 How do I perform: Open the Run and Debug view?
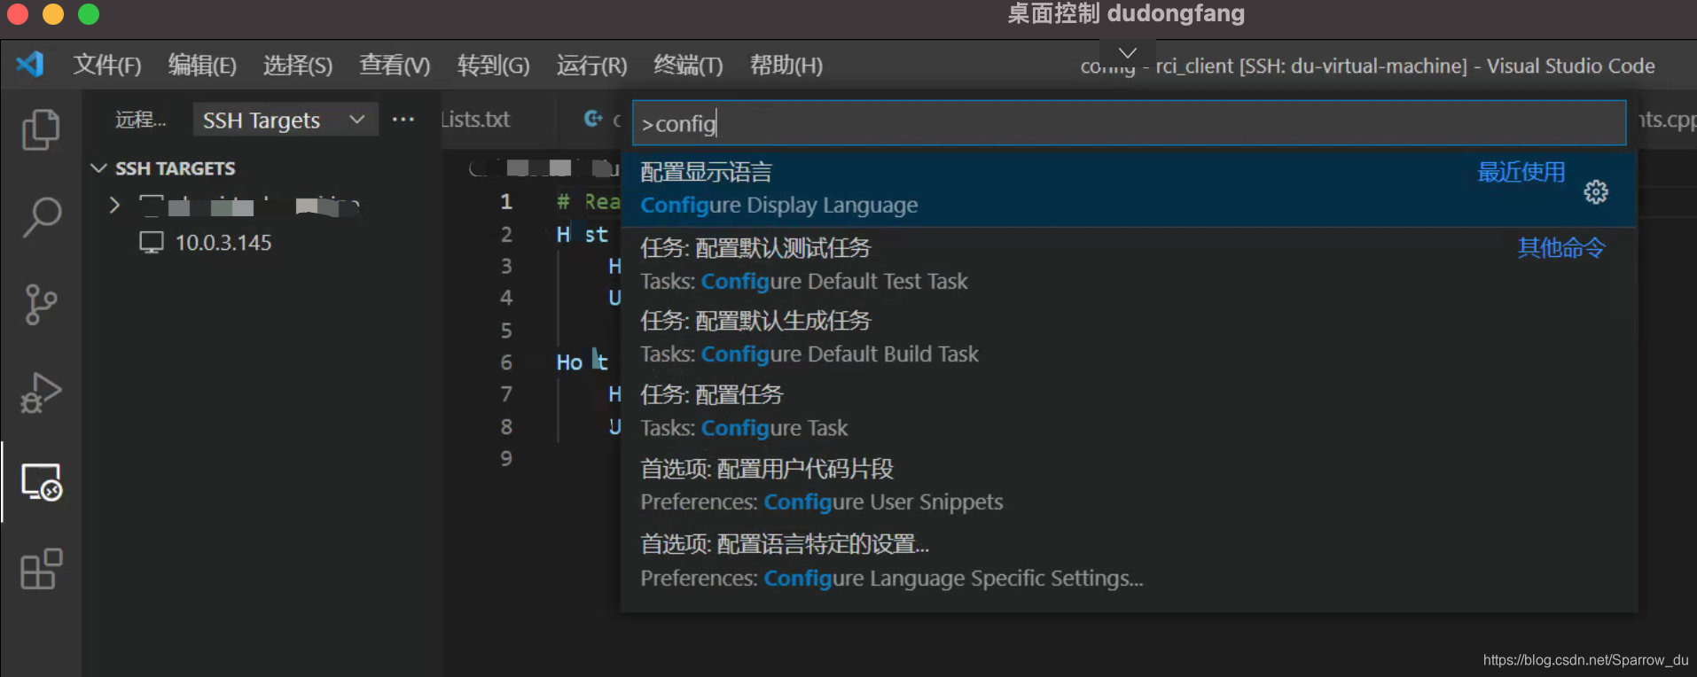(x=41, y=393)
